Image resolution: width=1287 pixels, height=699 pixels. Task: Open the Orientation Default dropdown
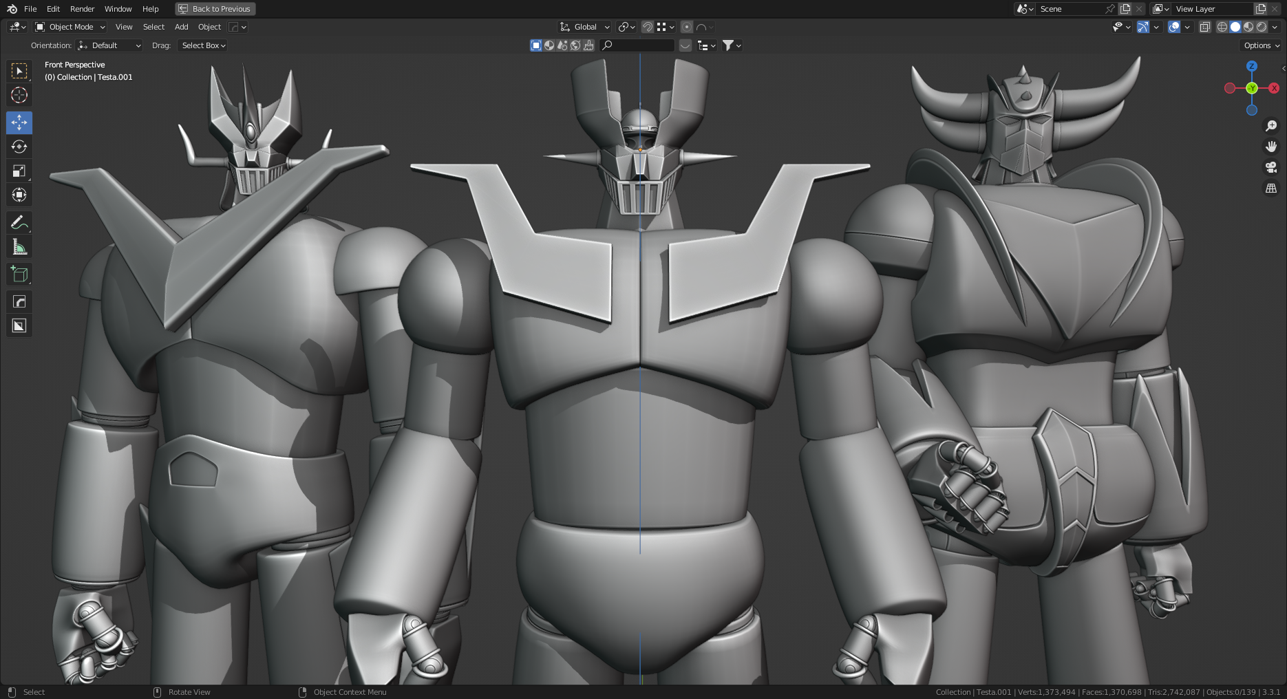coord(109,45)
